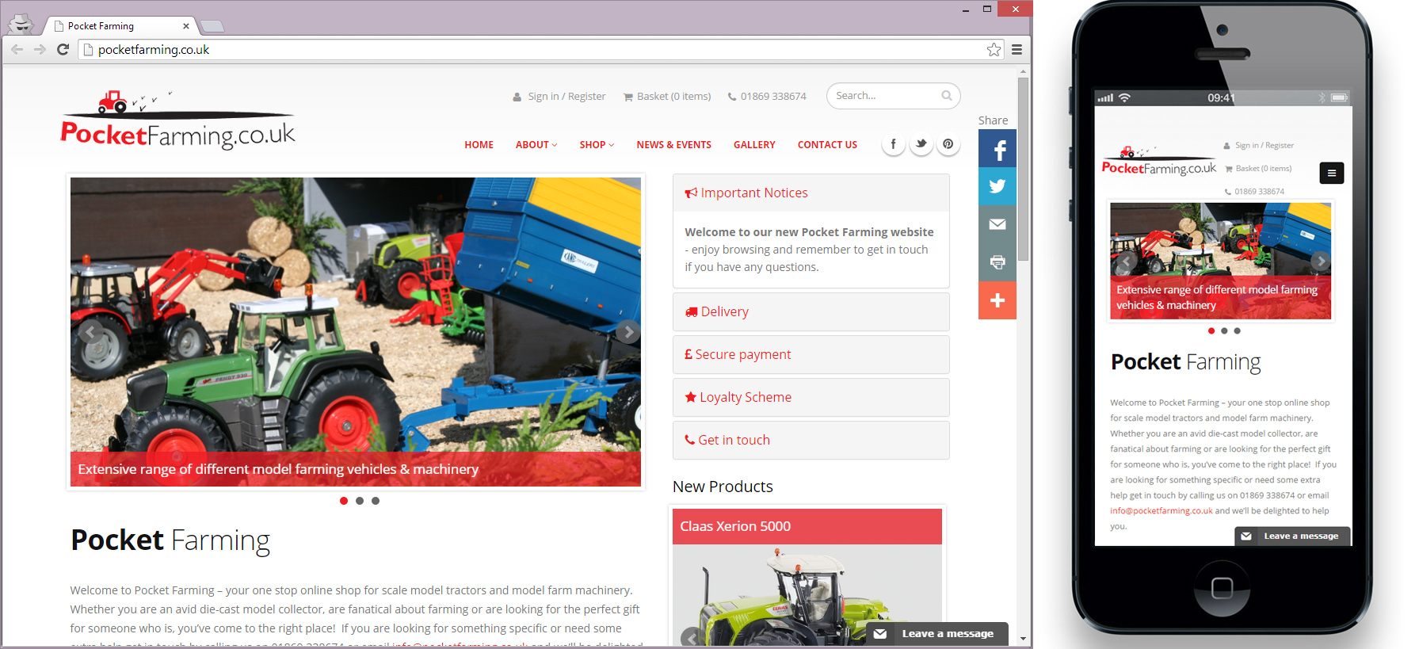Image resolution: width=1419 pixels, height=649 pixels.
Task: Click the vertical scrollbar thumb
Action: point(1024,169)
